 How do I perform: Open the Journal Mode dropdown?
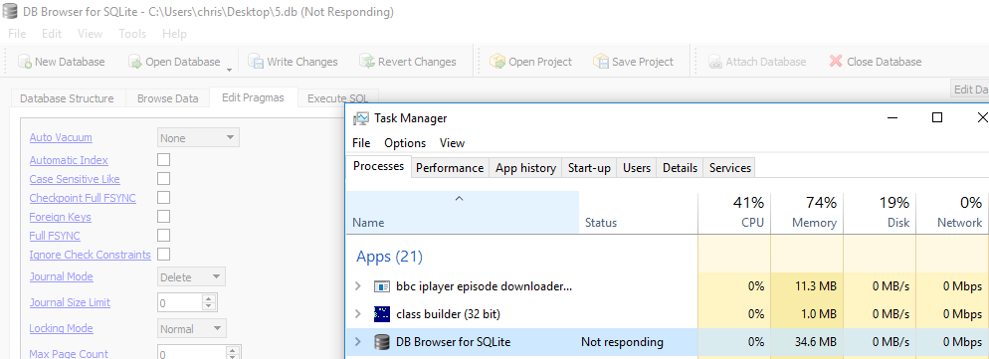tap(191, 277)
